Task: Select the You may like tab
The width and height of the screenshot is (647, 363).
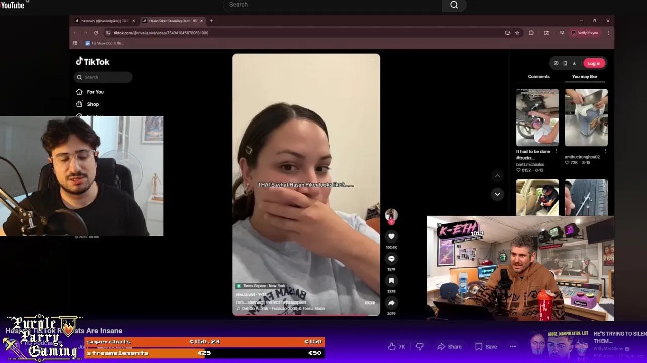Action: point(584,77)
